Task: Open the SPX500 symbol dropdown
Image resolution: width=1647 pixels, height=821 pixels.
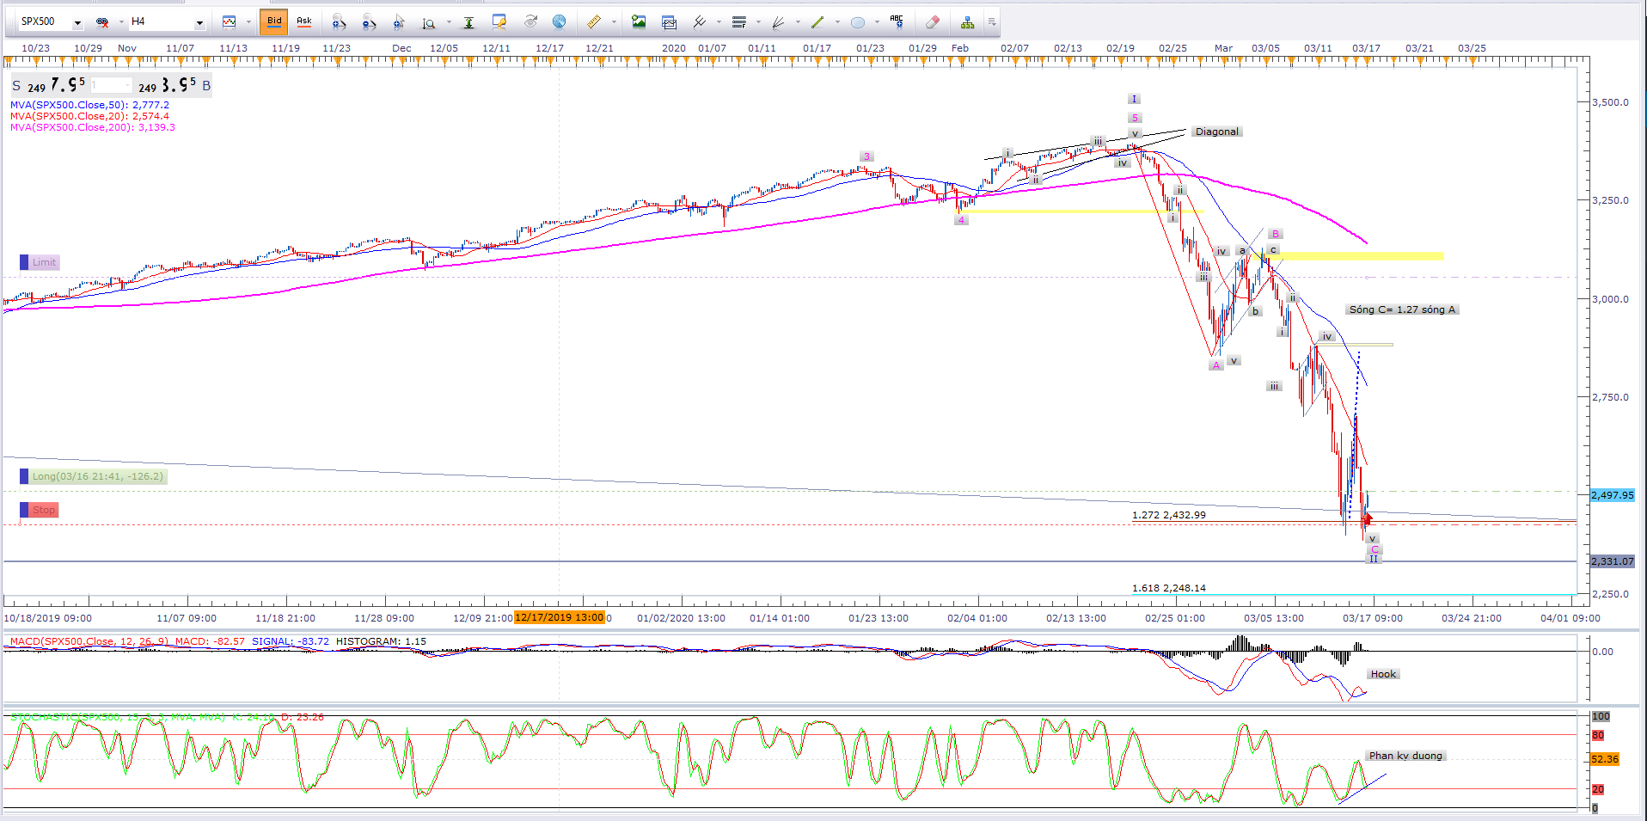Action: (77, 22)
